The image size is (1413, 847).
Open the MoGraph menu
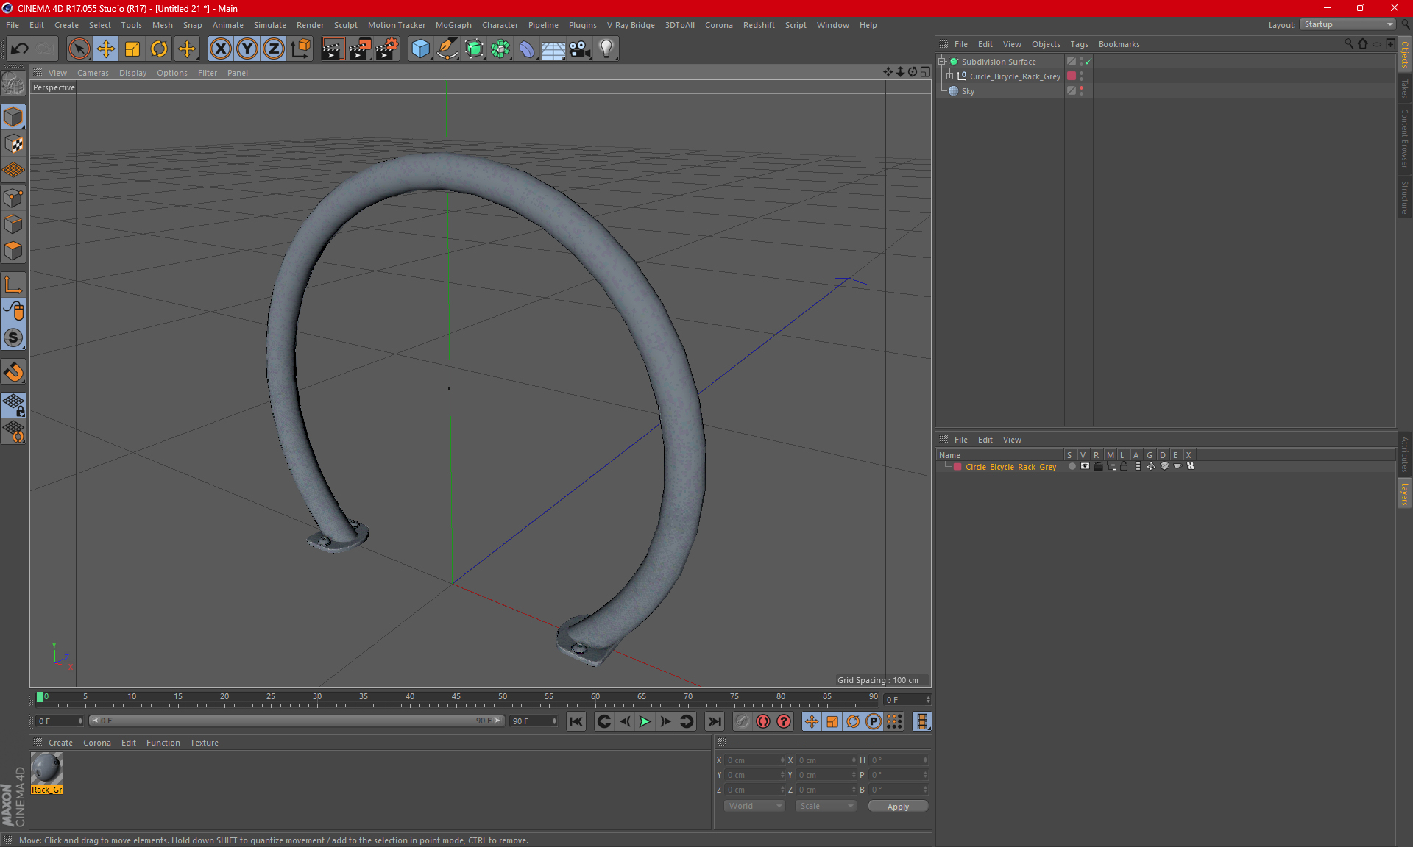[453, 25]
